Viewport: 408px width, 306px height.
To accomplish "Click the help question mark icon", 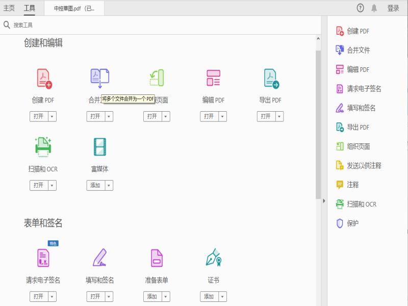I will (361, 8).
